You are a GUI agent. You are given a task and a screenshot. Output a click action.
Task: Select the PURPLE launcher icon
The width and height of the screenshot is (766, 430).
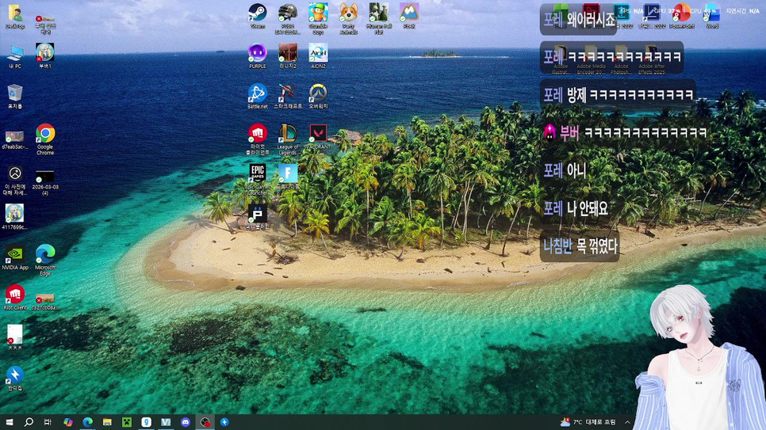257,53
